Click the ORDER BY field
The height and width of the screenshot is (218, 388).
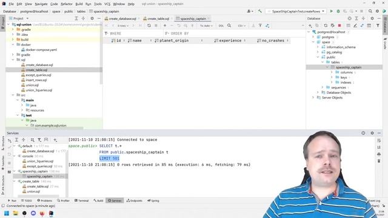(235, 33)
